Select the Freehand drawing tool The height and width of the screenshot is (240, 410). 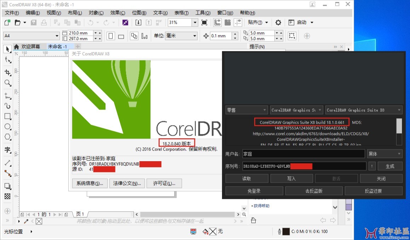point(7,96)
